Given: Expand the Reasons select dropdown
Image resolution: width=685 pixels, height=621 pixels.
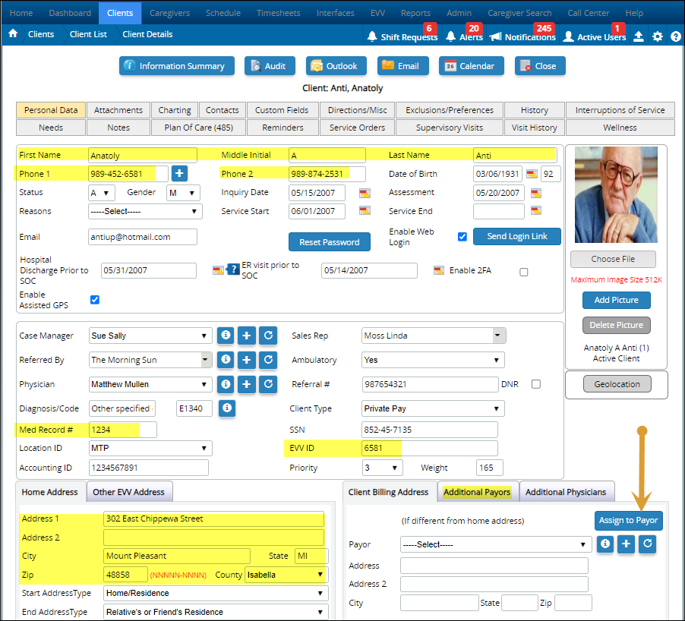Looking at the screenshot, I should [x=145, y=211].
